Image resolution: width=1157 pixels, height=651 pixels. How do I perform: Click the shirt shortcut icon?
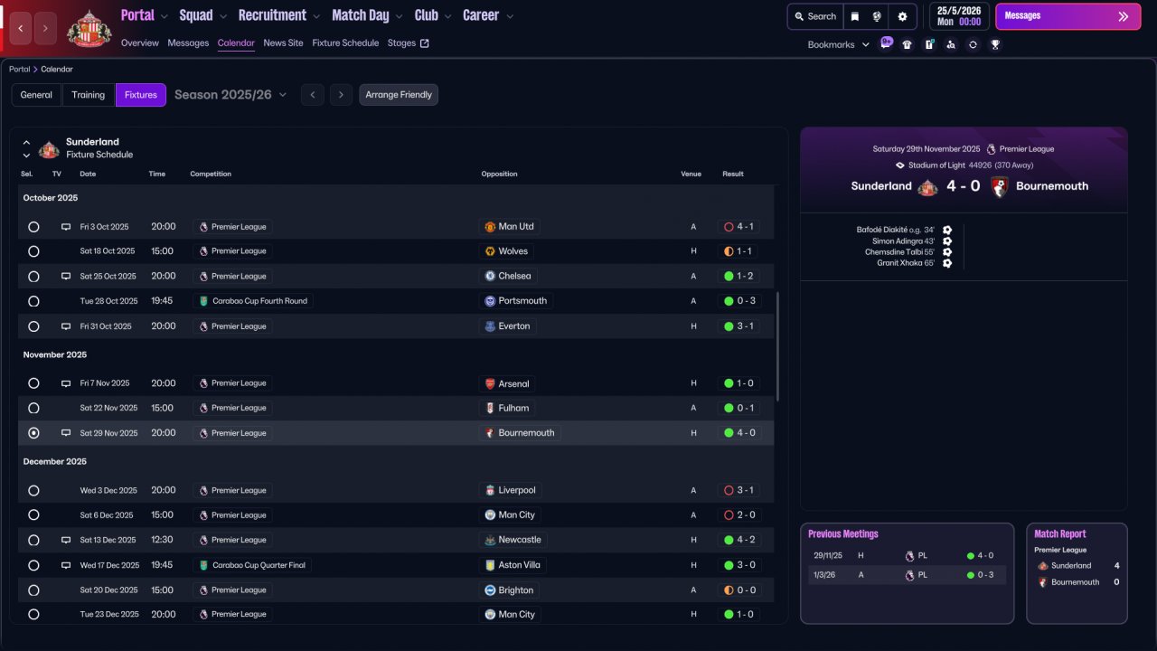pos(908,44)
